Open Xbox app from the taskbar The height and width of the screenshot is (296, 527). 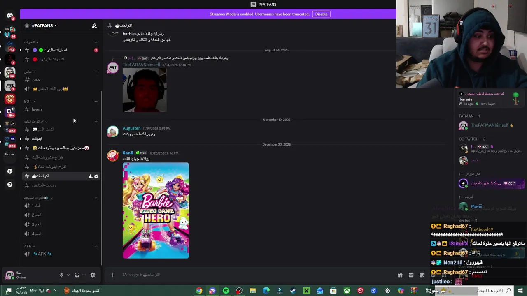point(347,291)
